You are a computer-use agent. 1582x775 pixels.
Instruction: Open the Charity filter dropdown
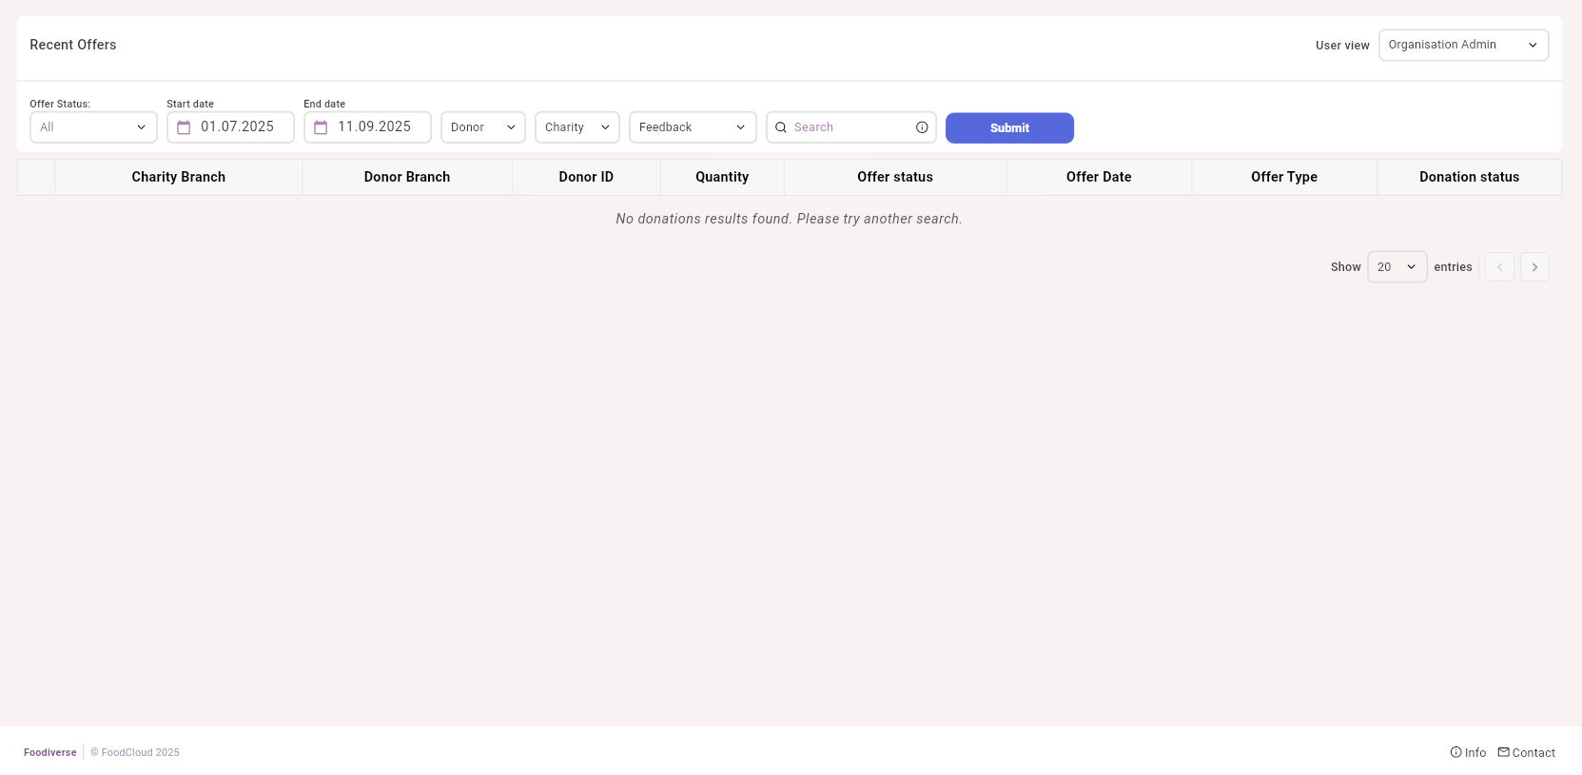pyautogui.click(x=576, y=127)
